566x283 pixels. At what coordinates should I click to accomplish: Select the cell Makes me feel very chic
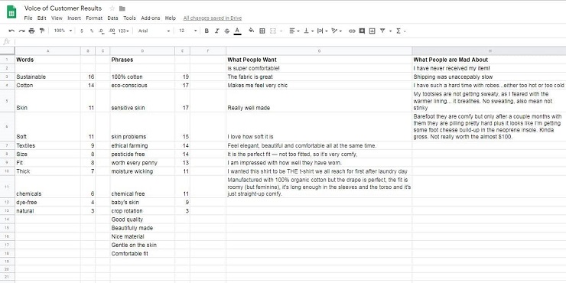pos(319,86)
